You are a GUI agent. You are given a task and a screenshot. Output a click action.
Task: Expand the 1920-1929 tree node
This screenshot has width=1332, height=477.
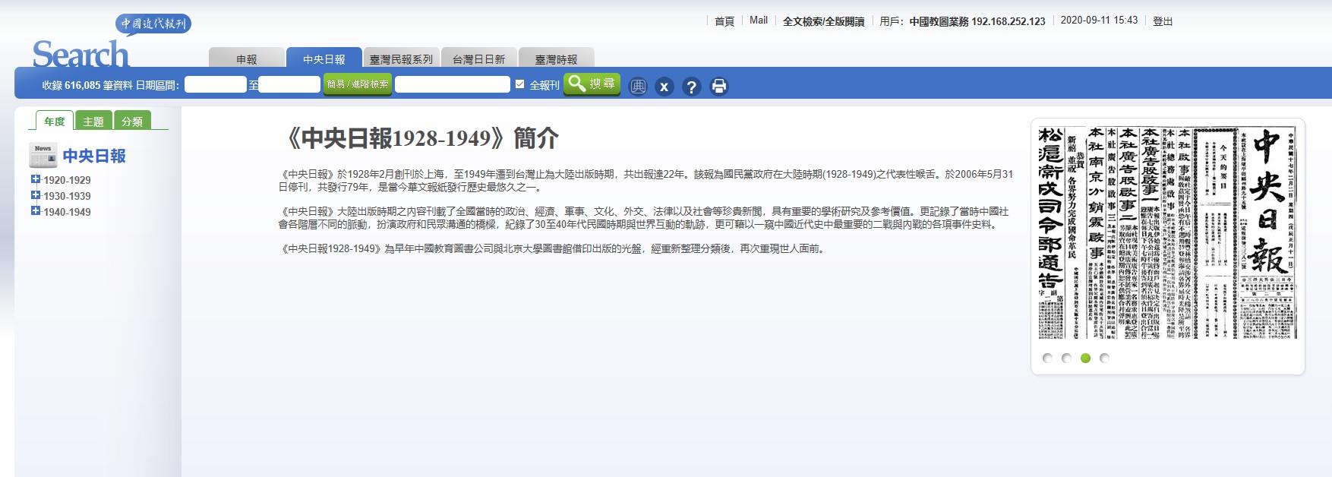(35, 179)
